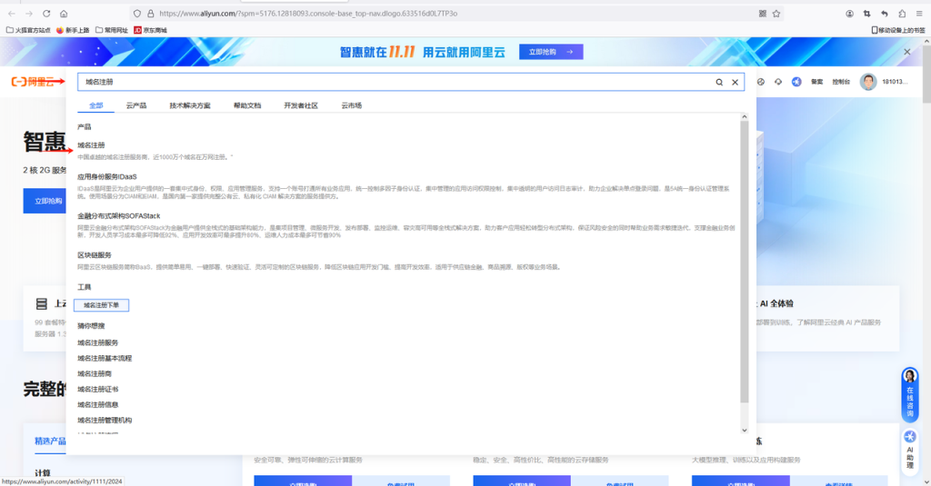The width and height of the screenshot is (931, 486).
Task: Click the search results panel scrollbar thumb
Action: [x=744, y=262]
